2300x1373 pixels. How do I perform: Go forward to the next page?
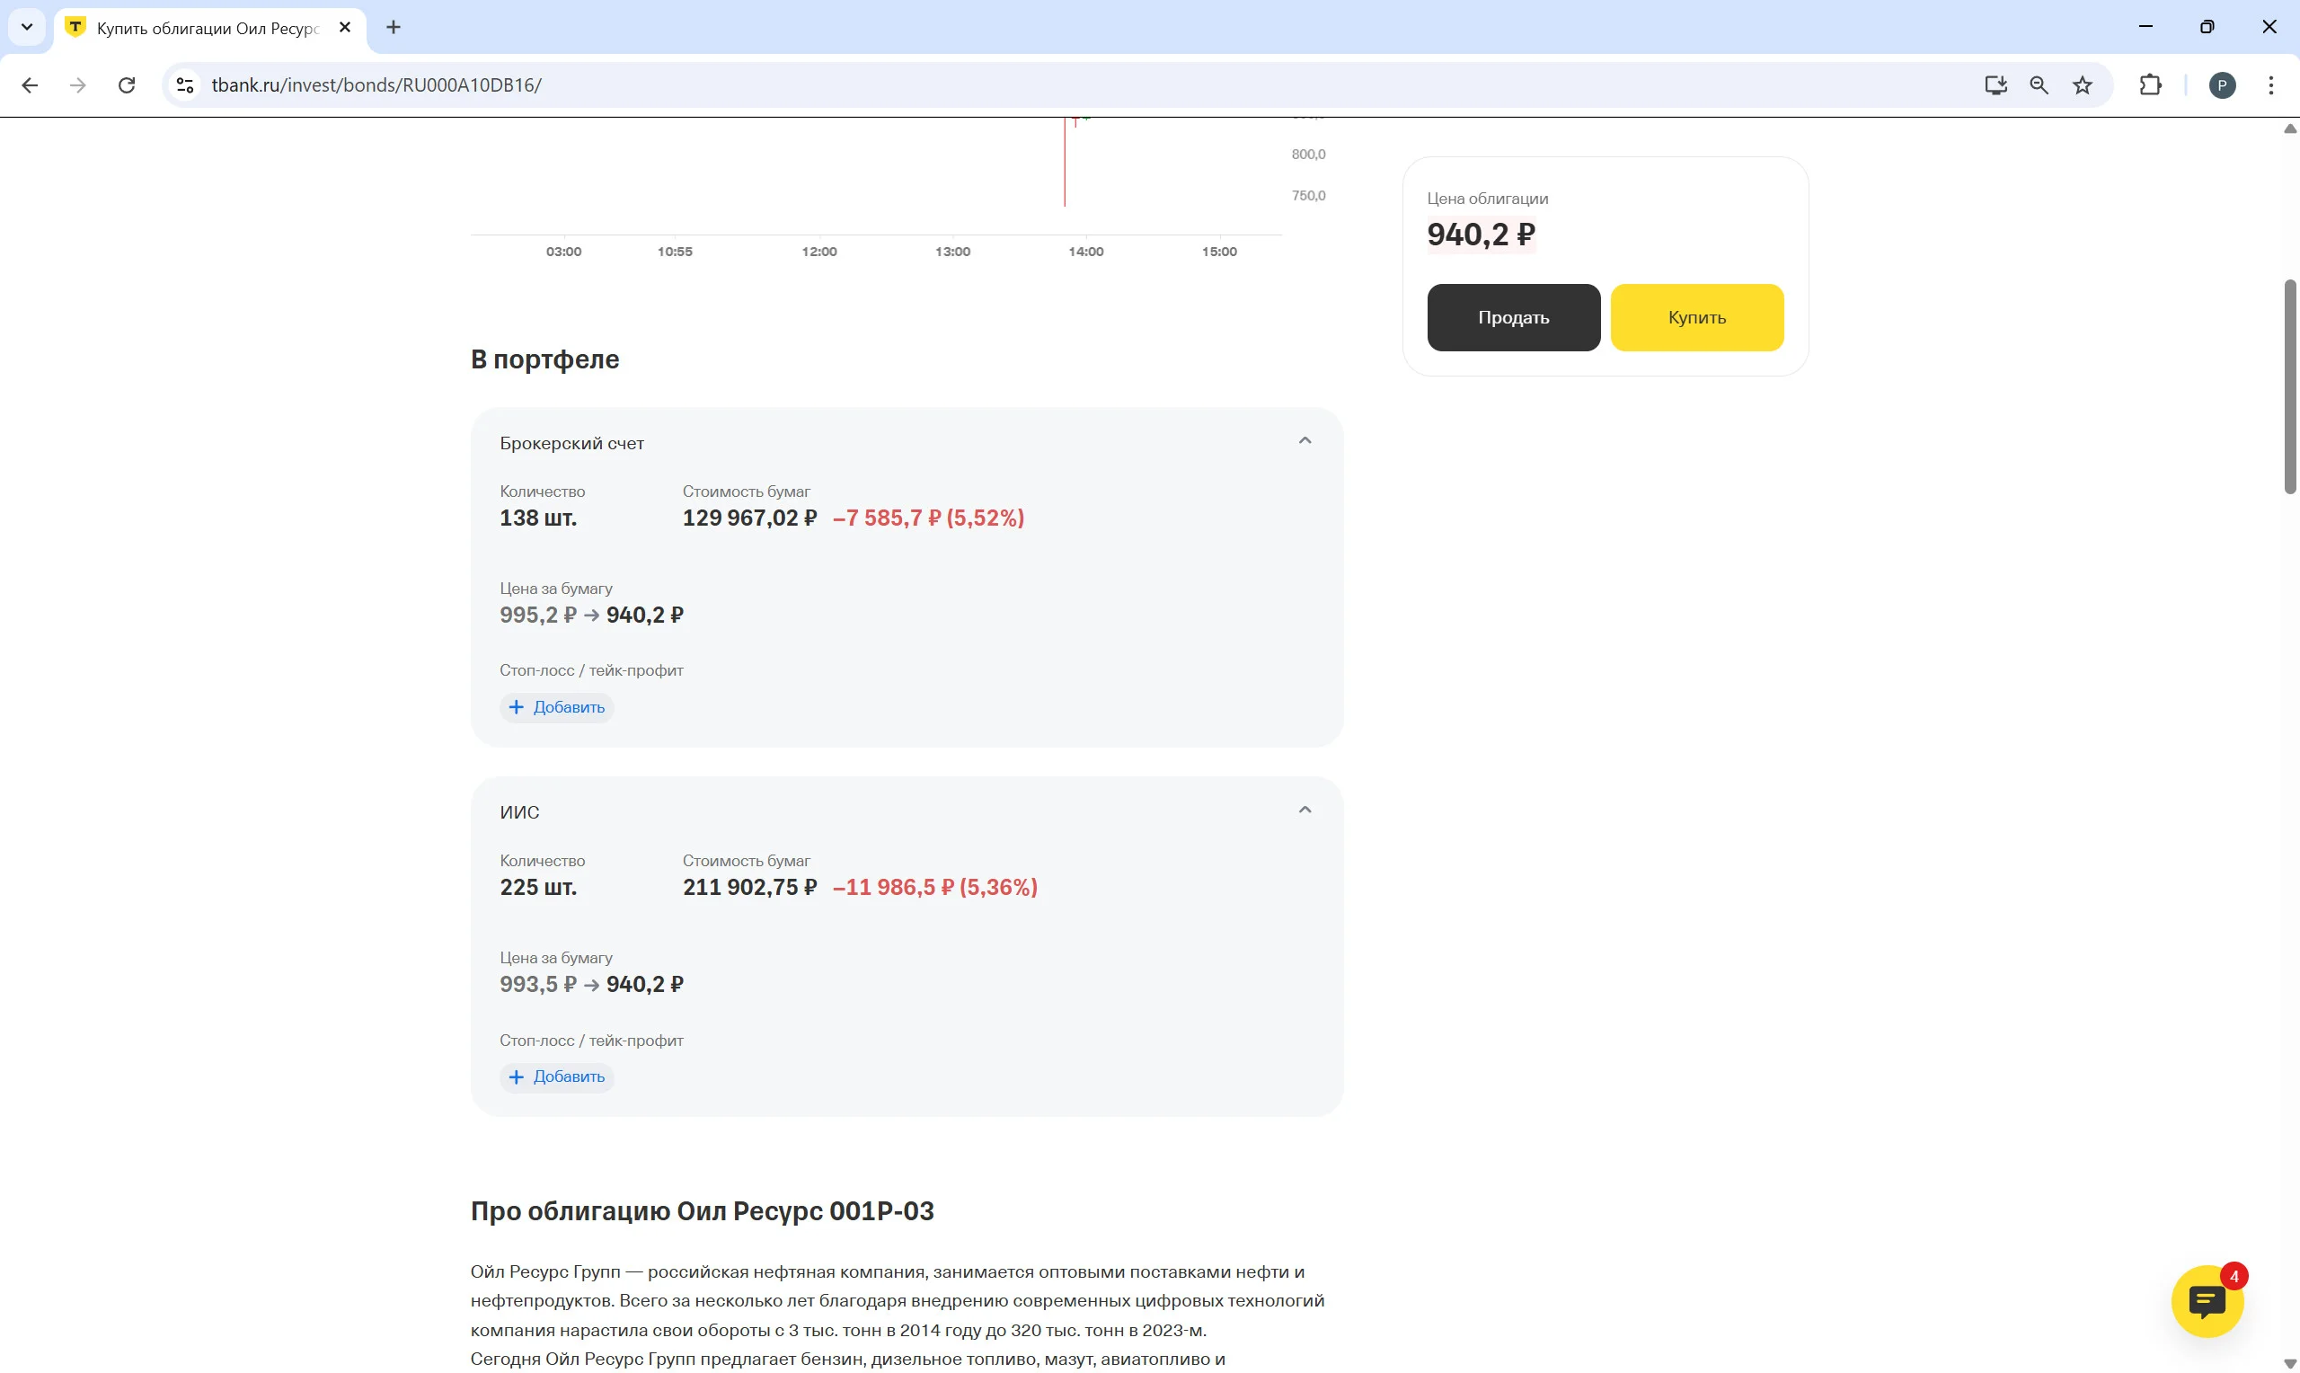(x=77, y=85)
